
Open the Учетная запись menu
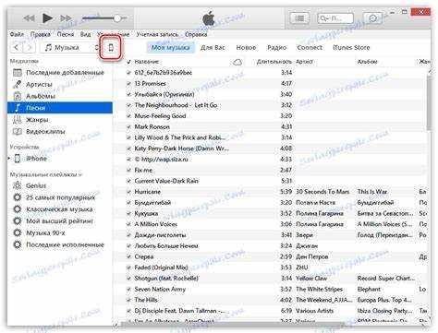157,34
